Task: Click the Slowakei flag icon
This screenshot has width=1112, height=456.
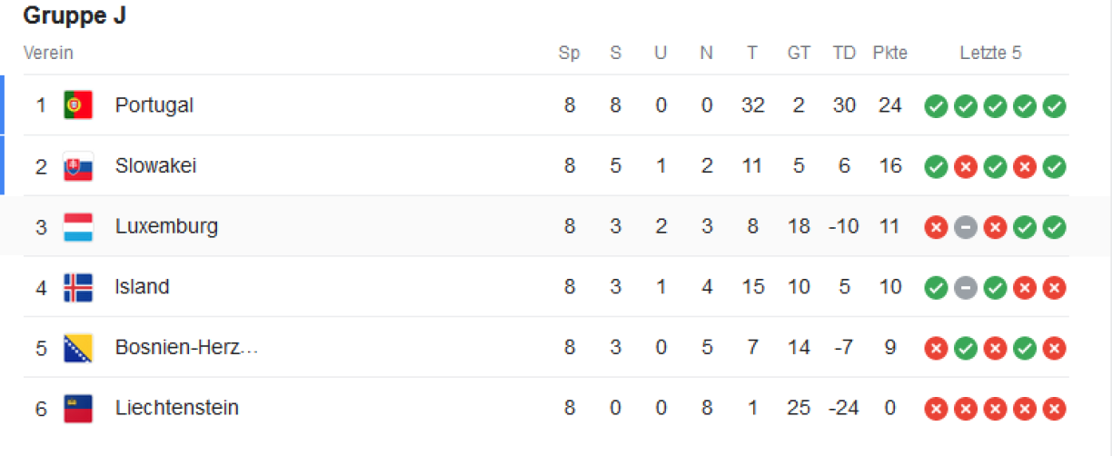Action: coord(78,166)
